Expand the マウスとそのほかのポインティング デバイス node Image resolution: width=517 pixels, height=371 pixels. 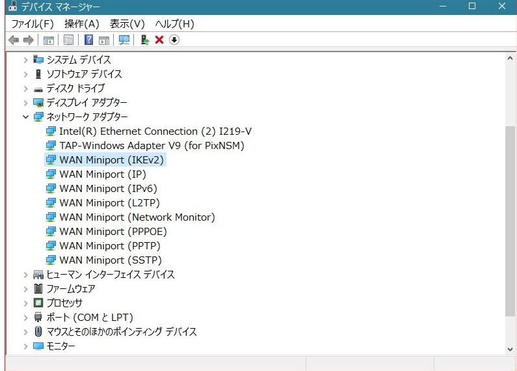pos(26,332)
